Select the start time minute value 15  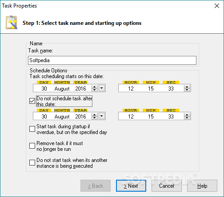pyautogui.click(x=151, y=88)
